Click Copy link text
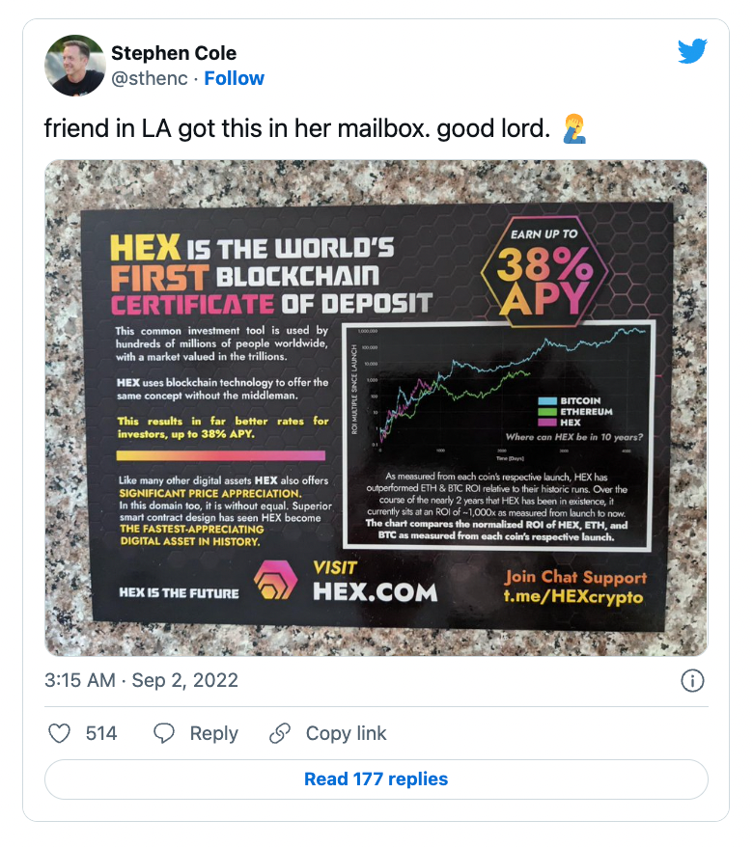 pos(346,733)
